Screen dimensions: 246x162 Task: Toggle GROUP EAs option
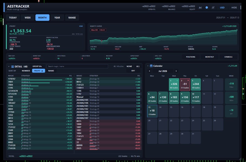point(37,66)
